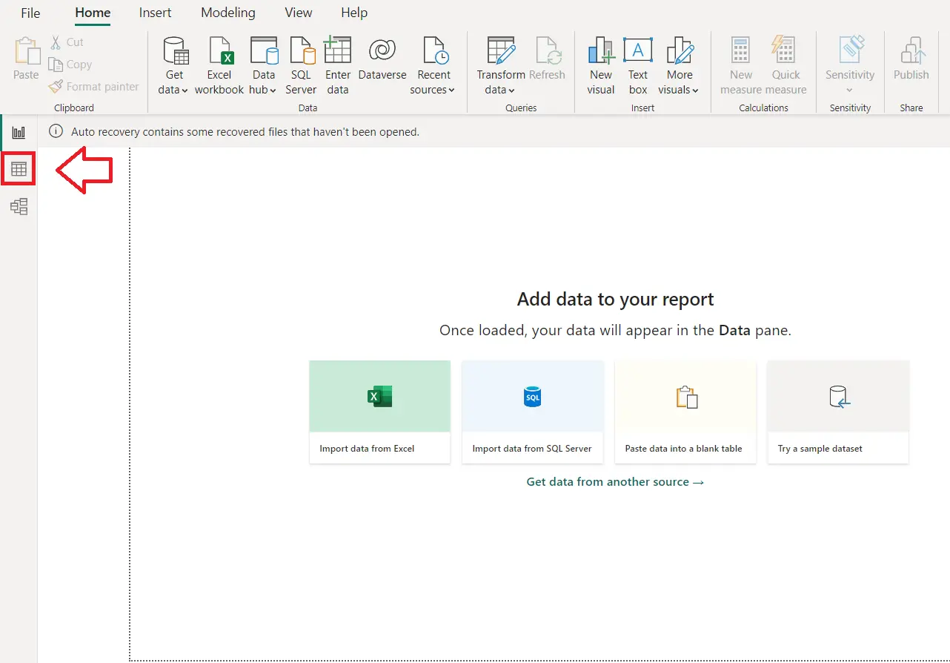
Task: Create a New measure
Action: click(x=741, y=65)
